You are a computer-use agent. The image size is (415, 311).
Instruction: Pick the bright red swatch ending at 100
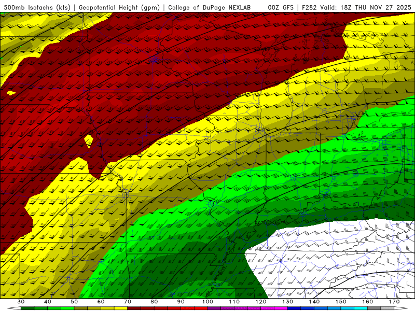(201, 308)
